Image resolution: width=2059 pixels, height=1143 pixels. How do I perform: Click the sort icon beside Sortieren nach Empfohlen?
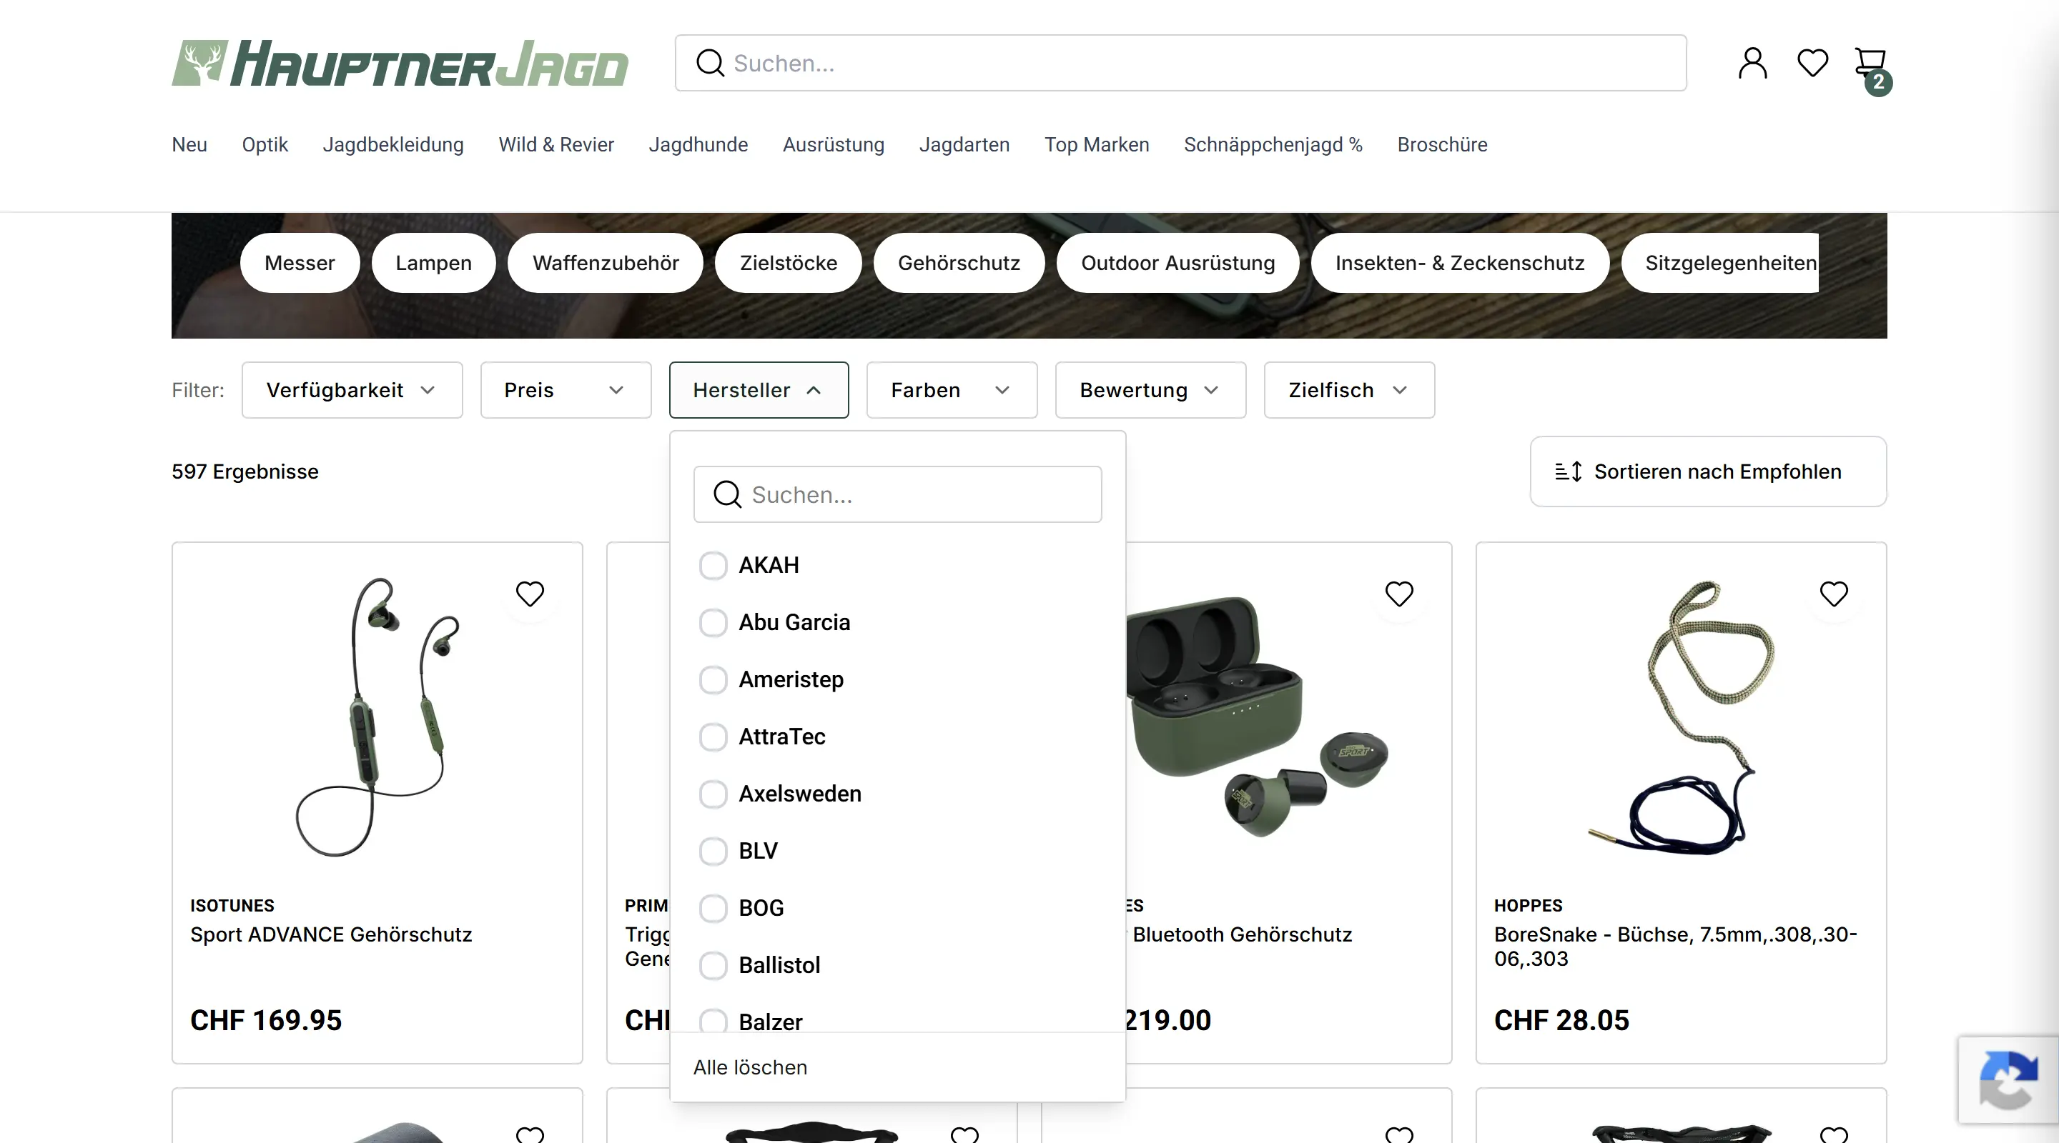(1569, 471)
